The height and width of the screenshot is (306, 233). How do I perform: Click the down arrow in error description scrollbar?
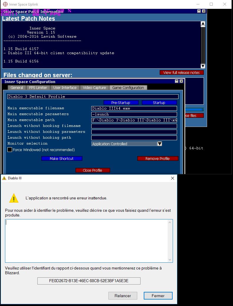pyautogui.click(x=170, y=259)
